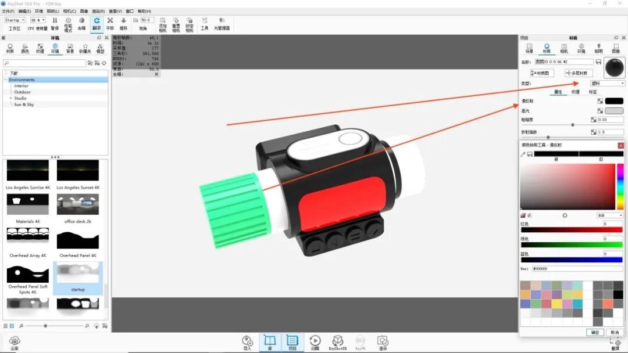628x353 pixels.
Task: Click the 导入 icon to import a model
Action: 248,343
